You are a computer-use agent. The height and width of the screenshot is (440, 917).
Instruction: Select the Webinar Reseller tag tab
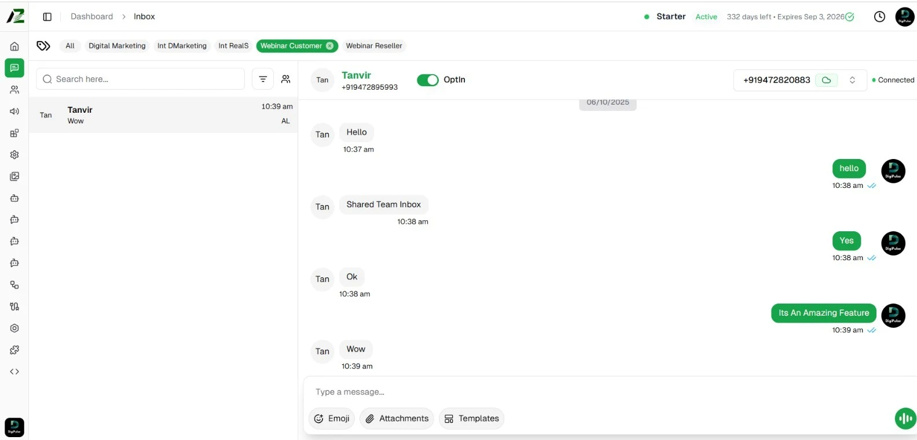point(373,46)
